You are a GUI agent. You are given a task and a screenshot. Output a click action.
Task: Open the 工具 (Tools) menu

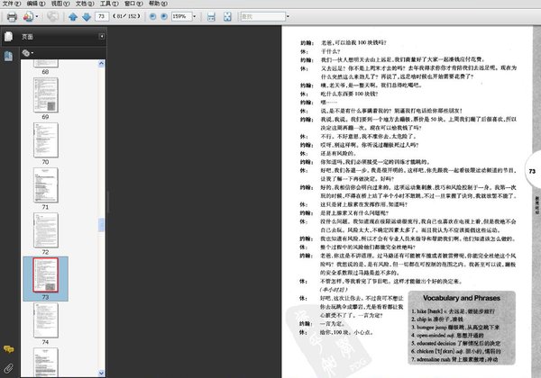tap(109, 4)
